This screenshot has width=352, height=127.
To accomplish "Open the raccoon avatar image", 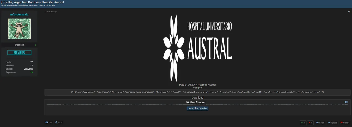I will 19,29.
